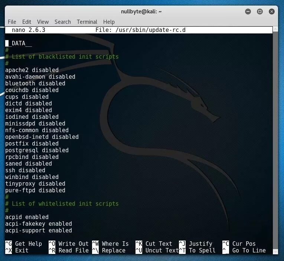Click the ^R Read File shortcut
The width and height of the screenshot is (284, 261).
(69, 251)
